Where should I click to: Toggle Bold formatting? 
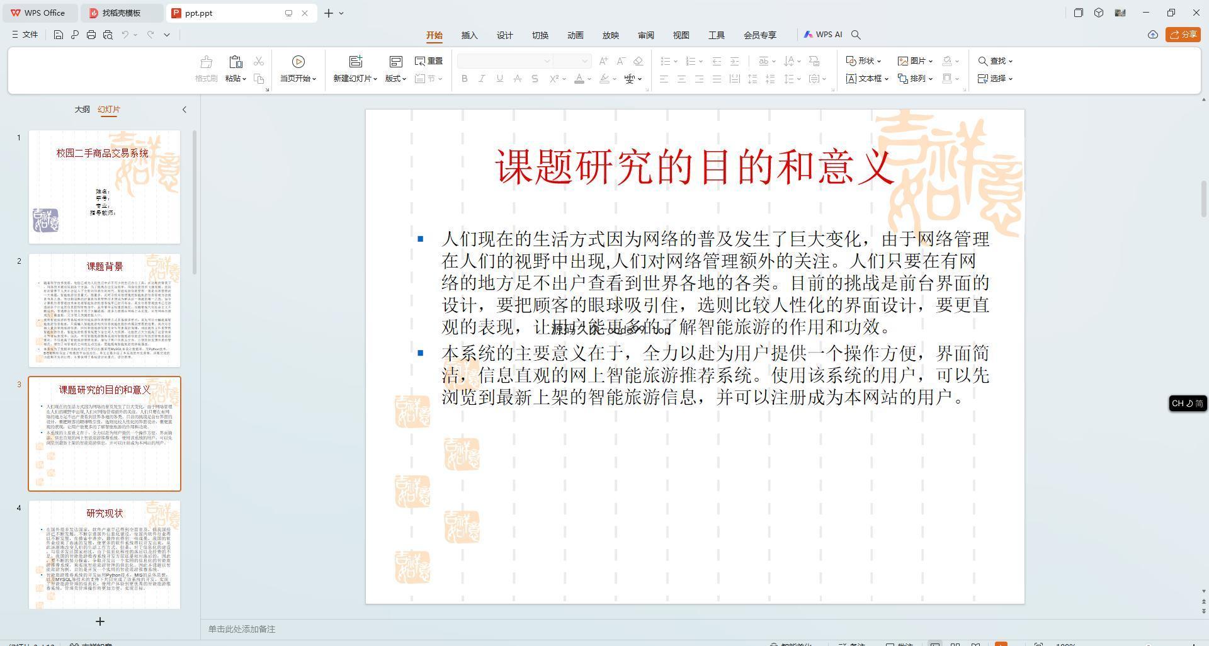(465, 79)
